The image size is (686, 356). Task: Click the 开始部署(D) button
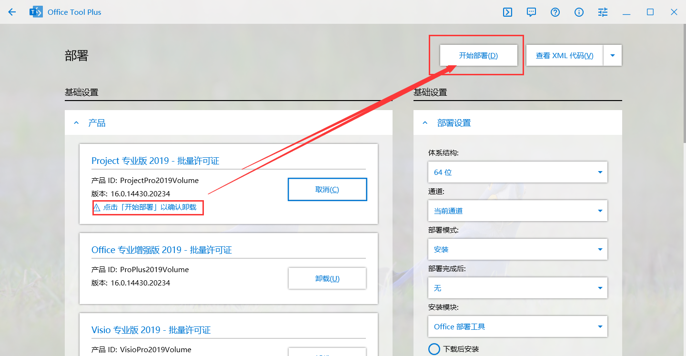click(x=478, y=55)
